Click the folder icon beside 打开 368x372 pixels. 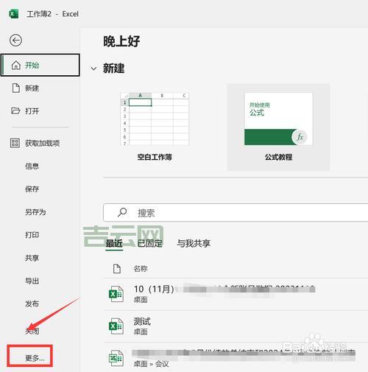15,110
